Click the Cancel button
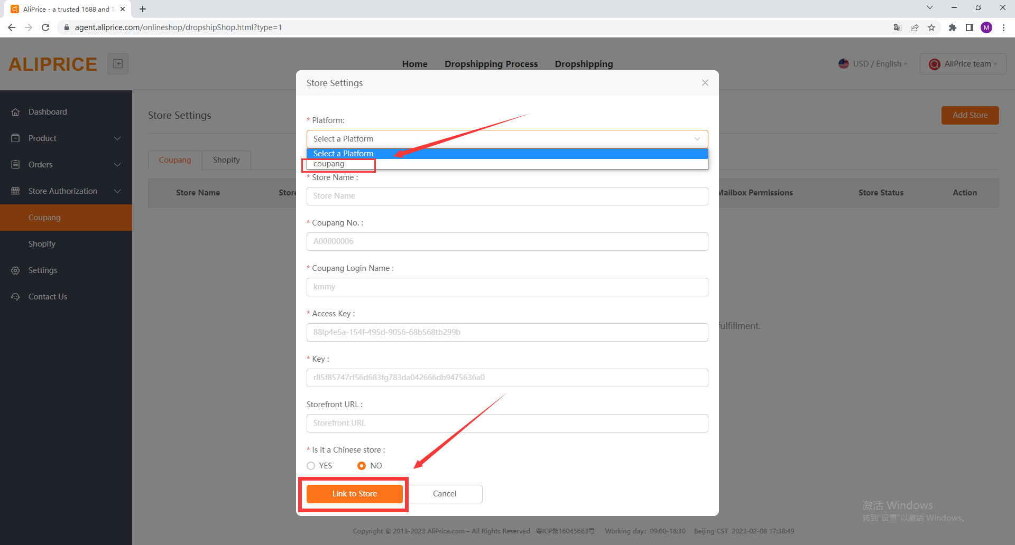Viewport: 1015px width, 545px height. click(x=445, y=494)
